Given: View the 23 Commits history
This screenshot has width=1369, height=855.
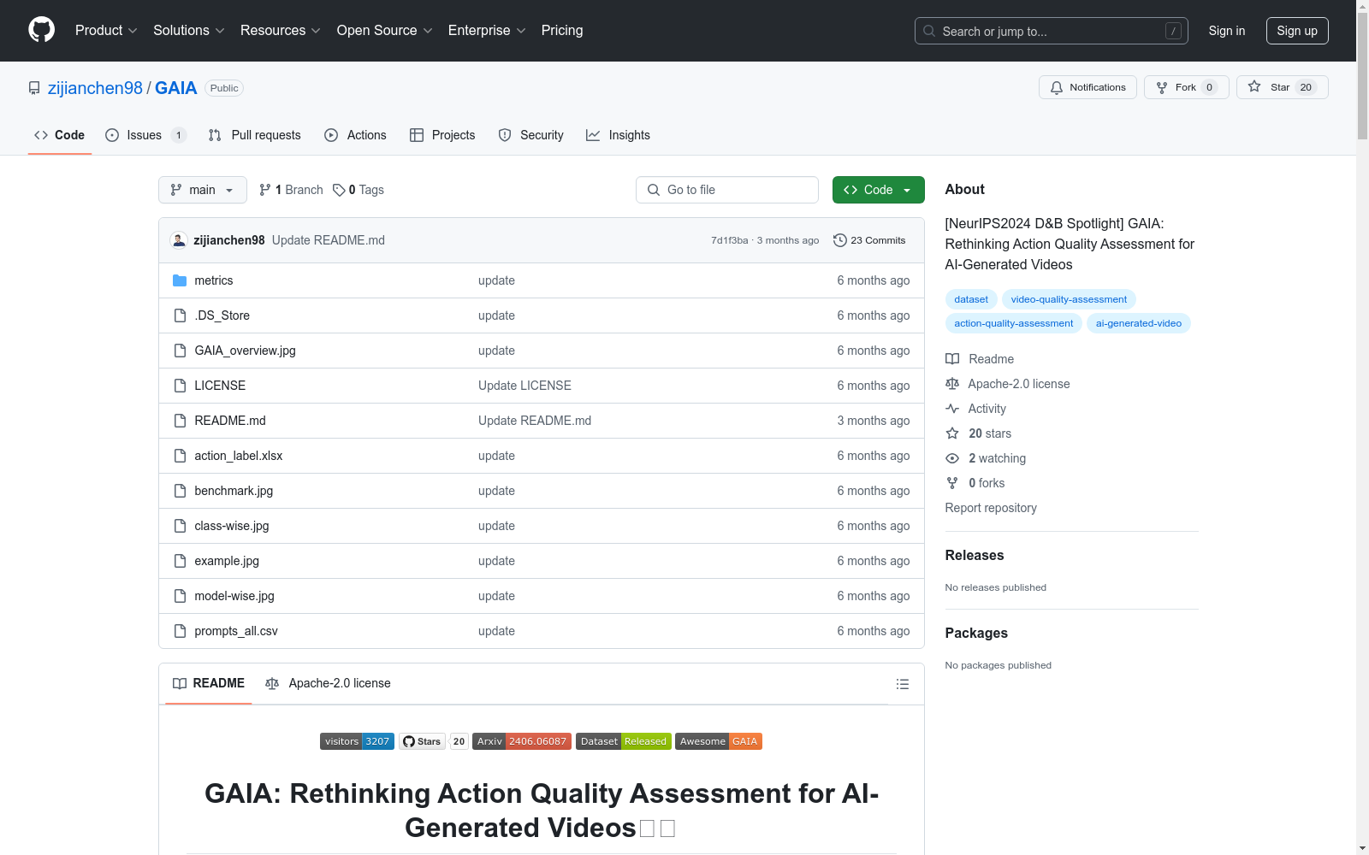Looking at the screenshot, I should (869, 240).
